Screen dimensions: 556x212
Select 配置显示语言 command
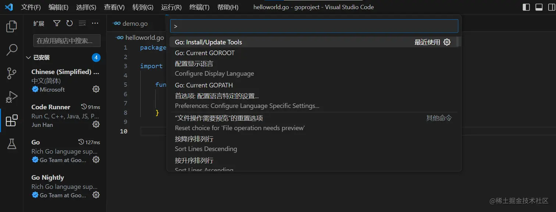coord(313,69)
